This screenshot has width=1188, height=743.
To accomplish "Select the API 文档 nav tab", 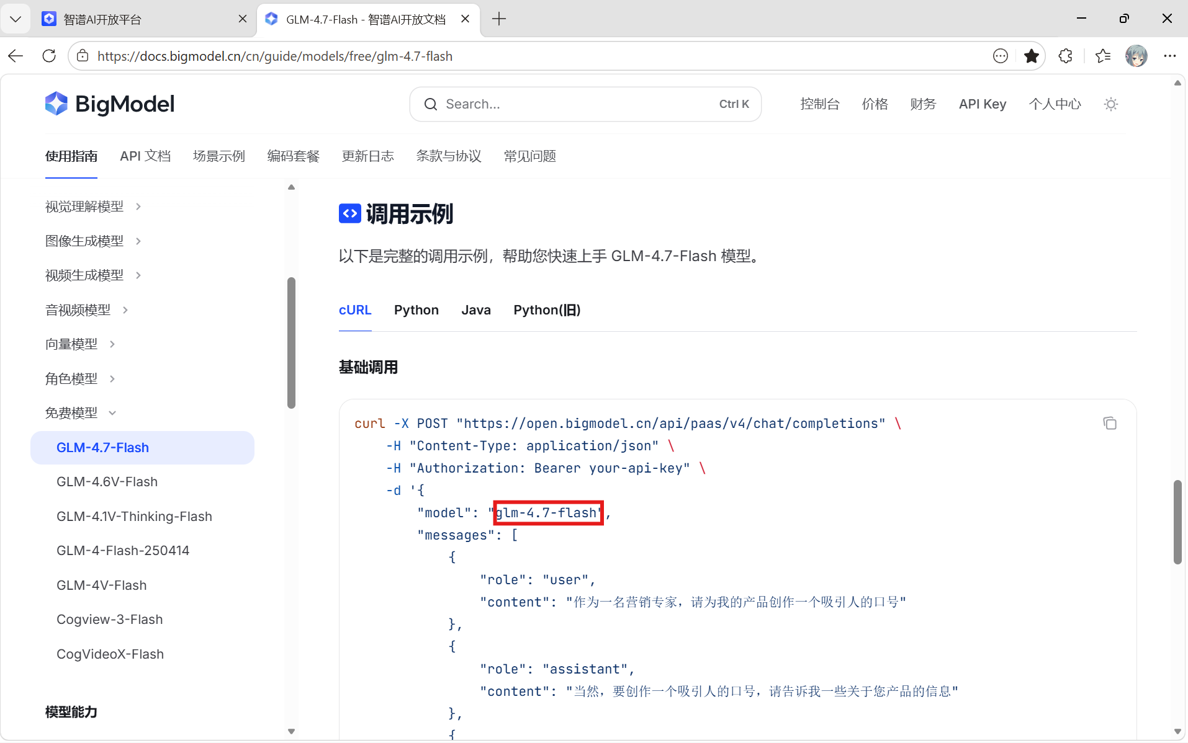I will (145, 156).
